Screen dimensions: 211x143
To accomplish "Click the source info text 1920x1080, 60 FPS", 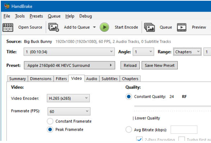I will [x=113, y=41].
